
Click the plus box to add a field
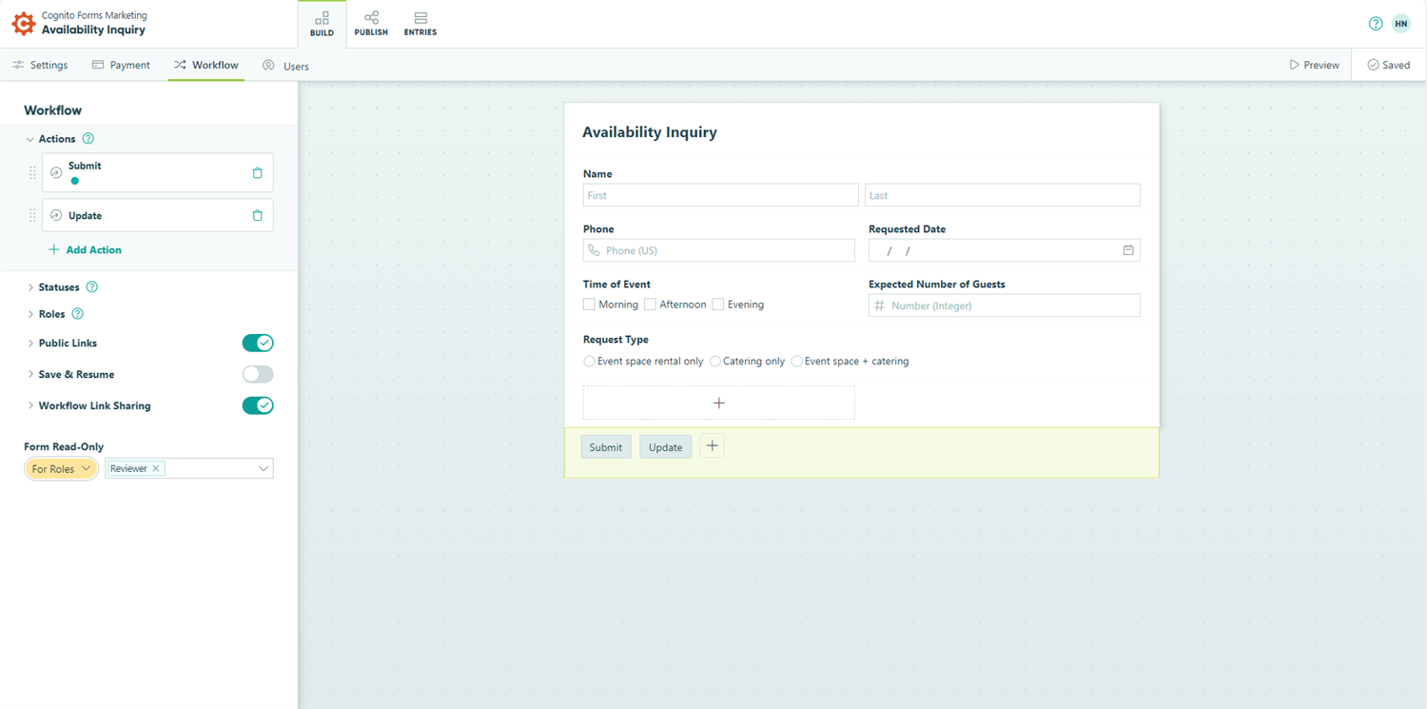coord(718,403)
